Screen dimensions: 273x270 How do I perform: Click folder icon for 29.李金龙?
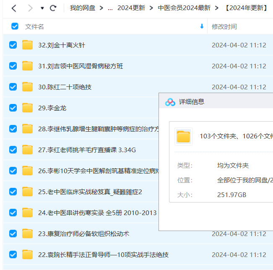click(x=28, y=108)
